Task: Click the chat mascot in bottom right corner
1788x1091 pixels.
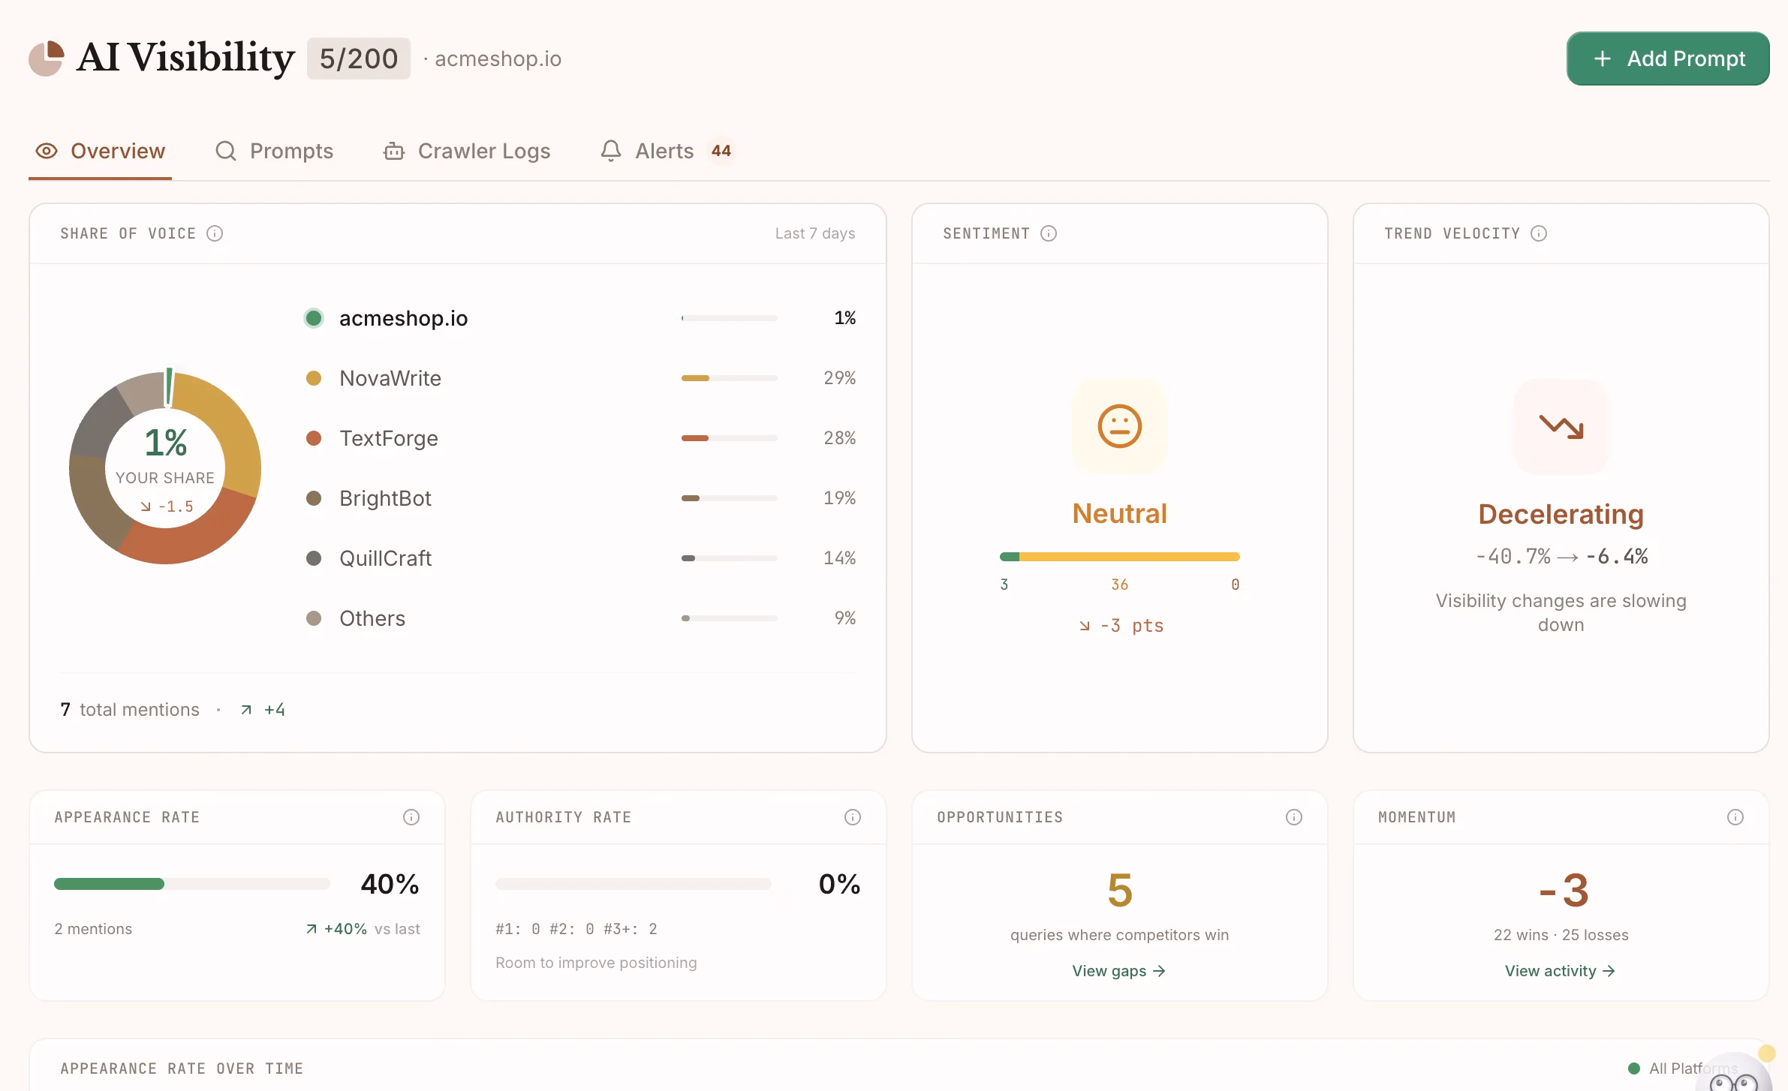Action: 1736,1074
